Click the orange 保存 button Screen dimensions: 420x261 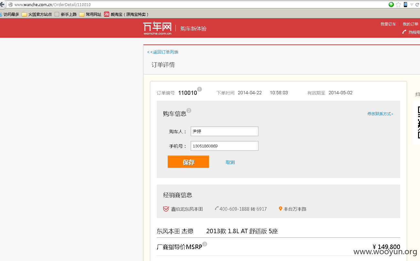[x=188, y=162]
